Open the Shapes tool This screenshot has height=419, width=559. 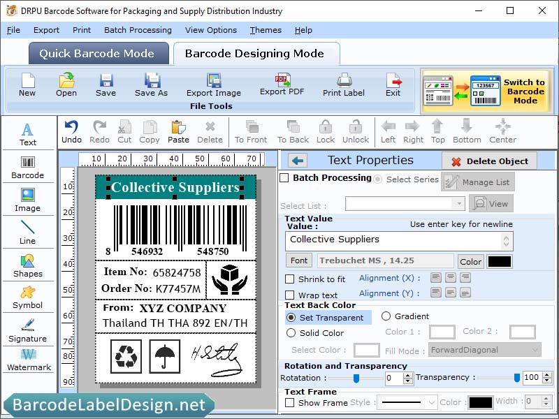[x=28, y=265]
